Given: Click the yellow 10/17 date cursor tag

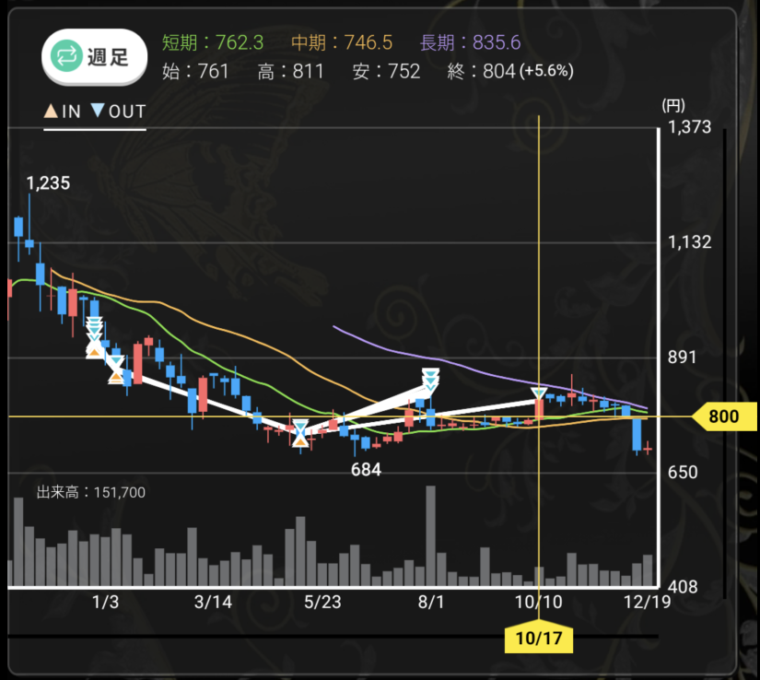Looking at the screenshot, I should point(539,637).
